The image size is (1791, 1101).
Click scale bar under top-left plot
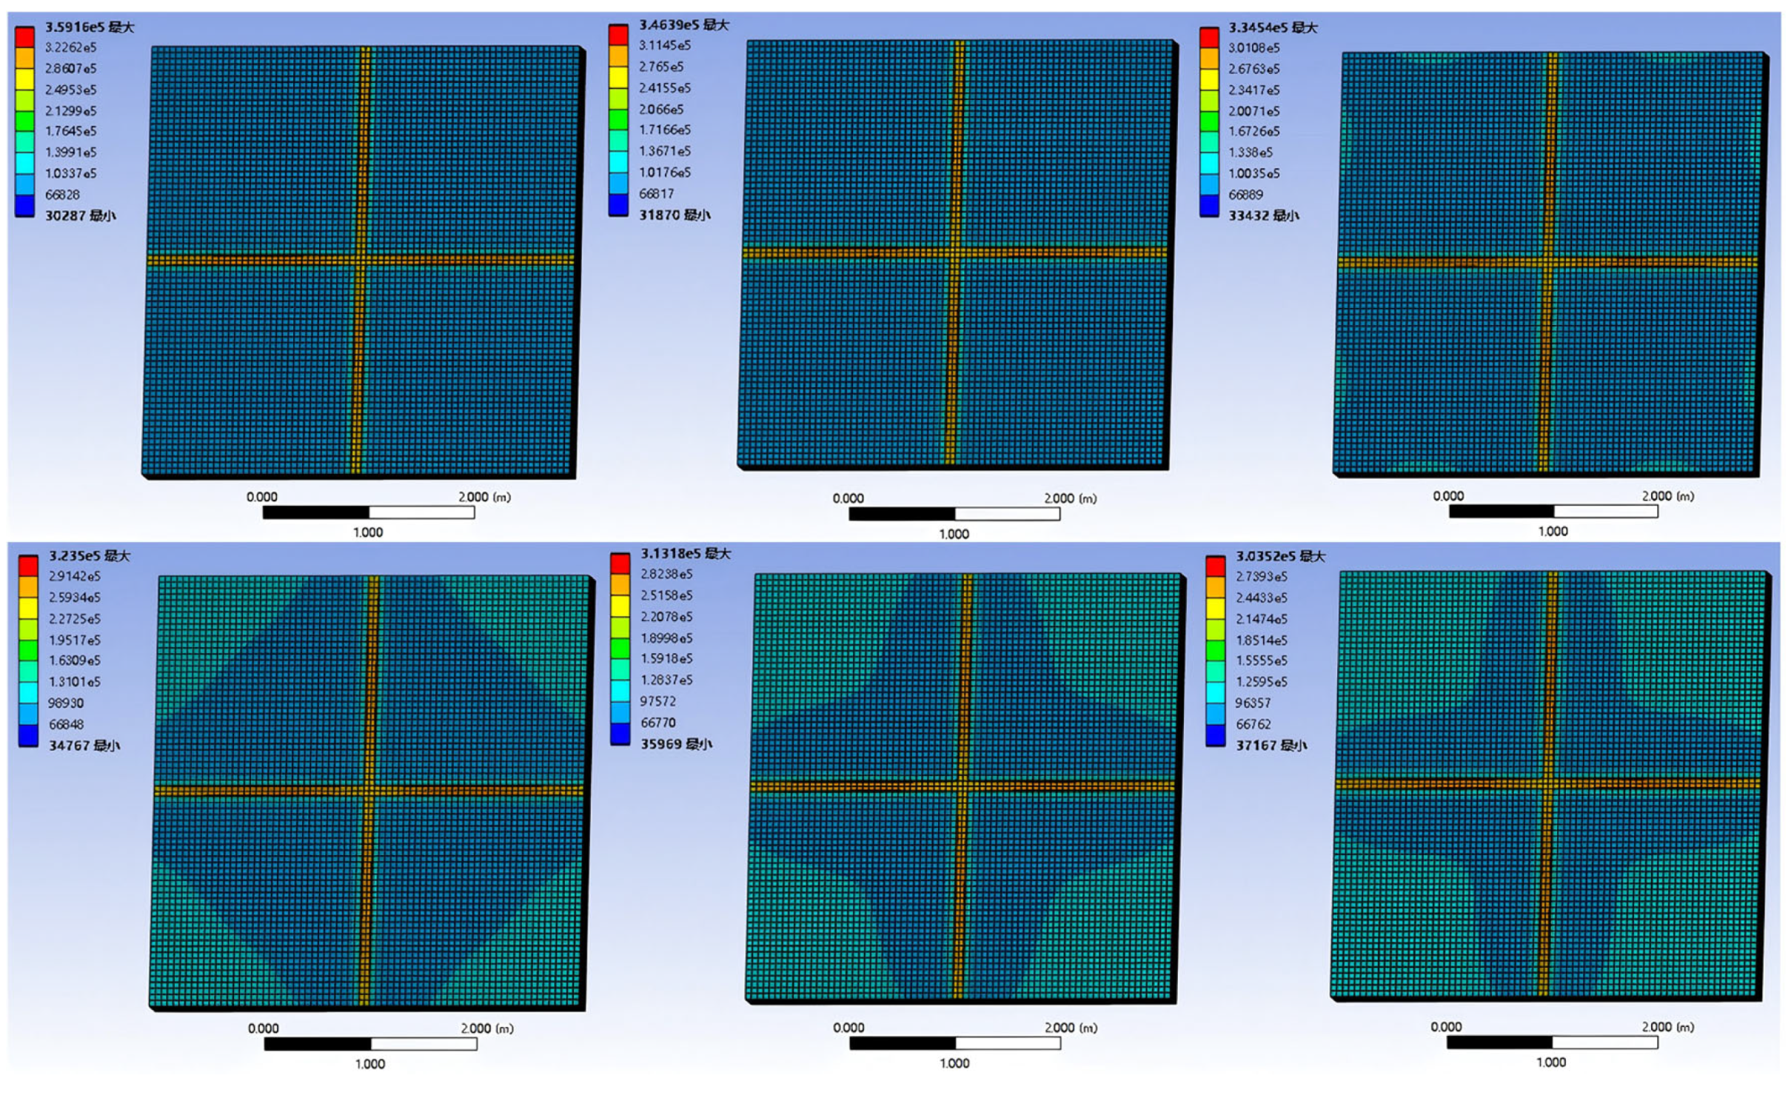coord(368,512)
